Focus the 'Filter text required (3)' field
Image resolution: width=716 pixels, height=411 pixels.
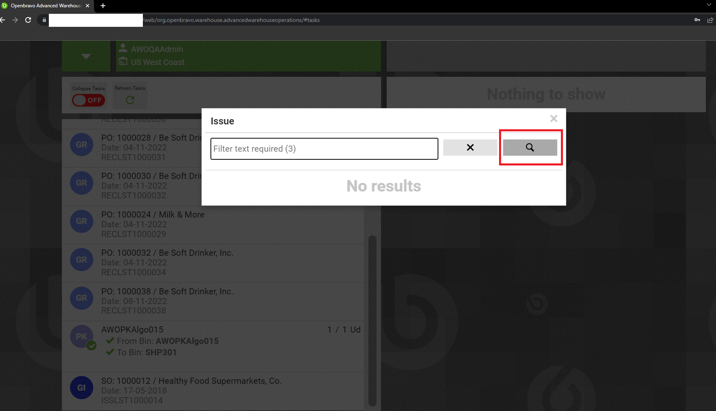(x=324, y=149)
